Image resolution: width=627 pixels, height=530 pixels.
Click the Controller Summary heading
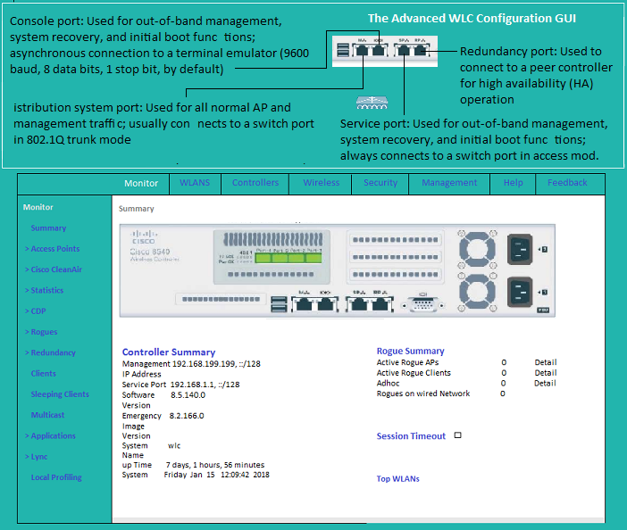click(169, 352)
